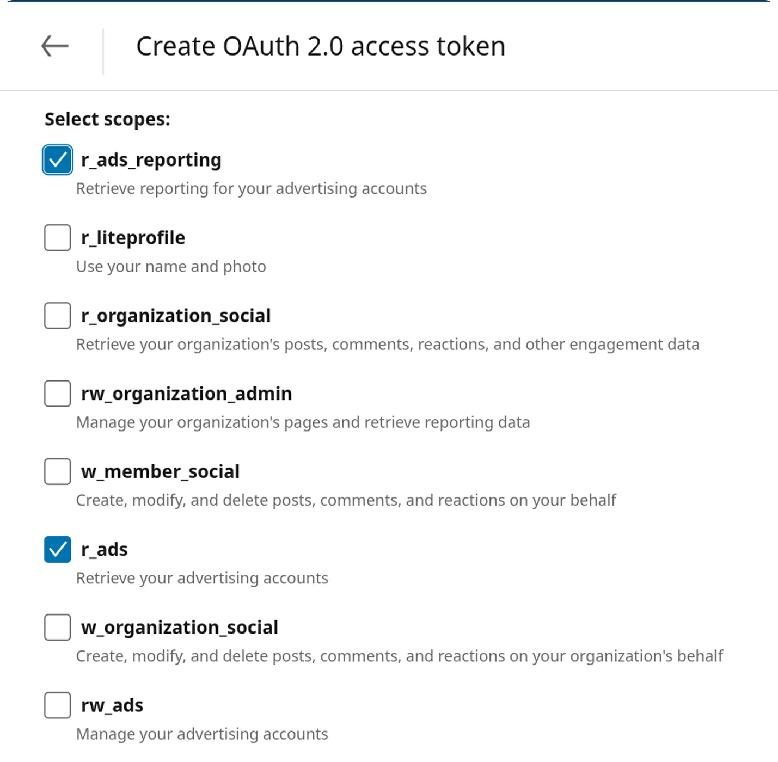
Task: Click the r_ads_reporting scope label
Action: pos(151,160)
